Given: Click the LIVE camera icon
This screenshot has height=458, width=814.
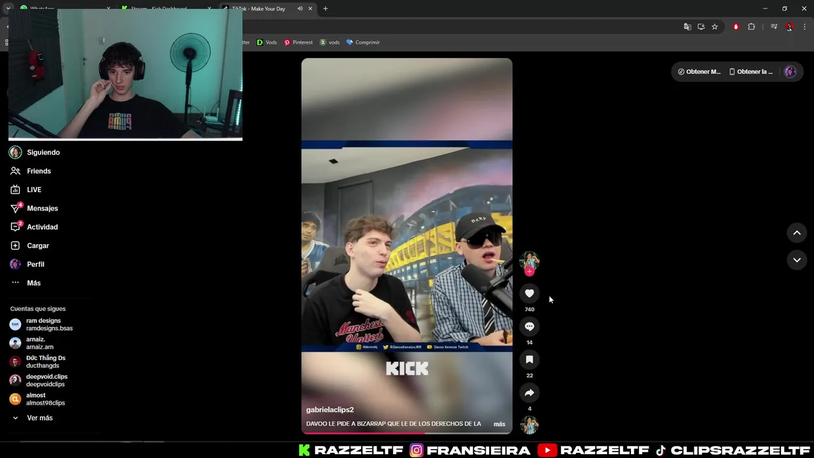Looking at the screenshot, I should (15, 190).
